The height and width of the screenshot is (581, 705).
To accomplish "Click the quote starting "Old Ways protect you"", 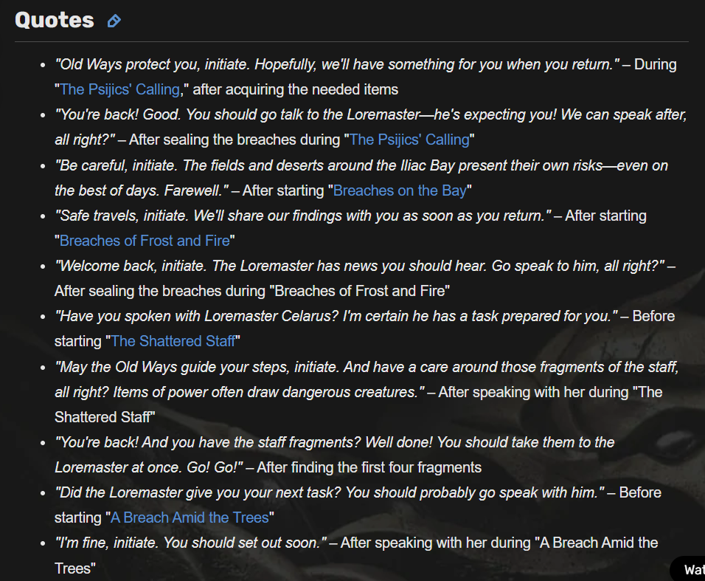I will point(337,64).
